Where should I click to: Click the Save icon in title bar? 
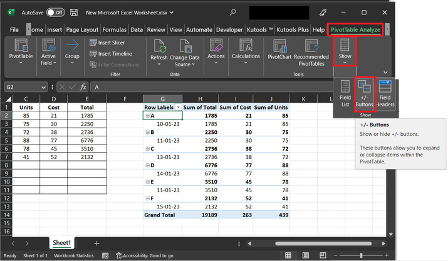click(x=74, y=12)
